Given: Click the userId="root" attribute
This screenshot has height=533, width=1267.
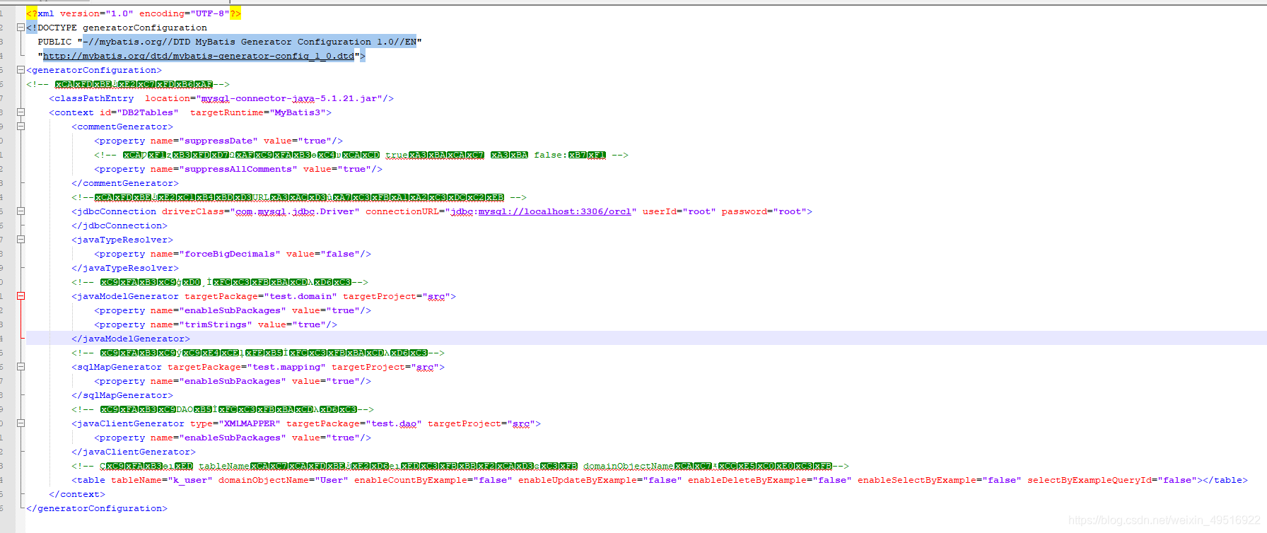Looking at the screenshot, I should click(679, 211).
